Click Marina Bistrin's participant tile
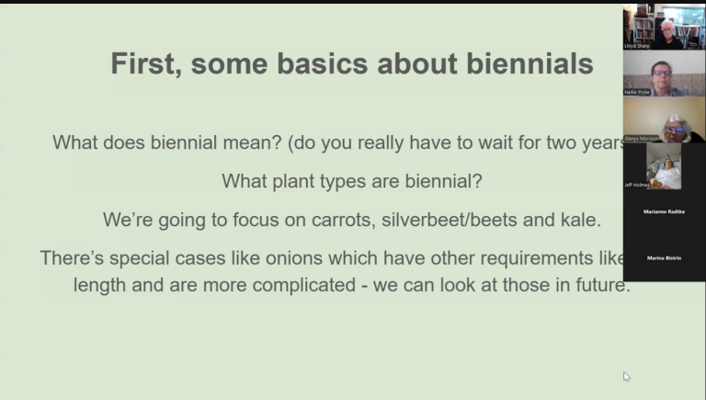 664,258
